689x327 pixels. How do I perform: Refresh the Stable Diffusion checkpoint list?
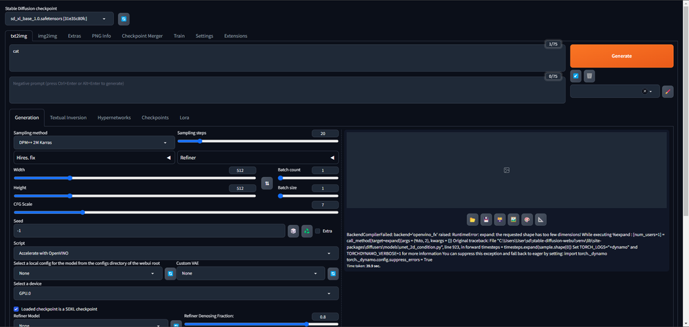(123, 19)
